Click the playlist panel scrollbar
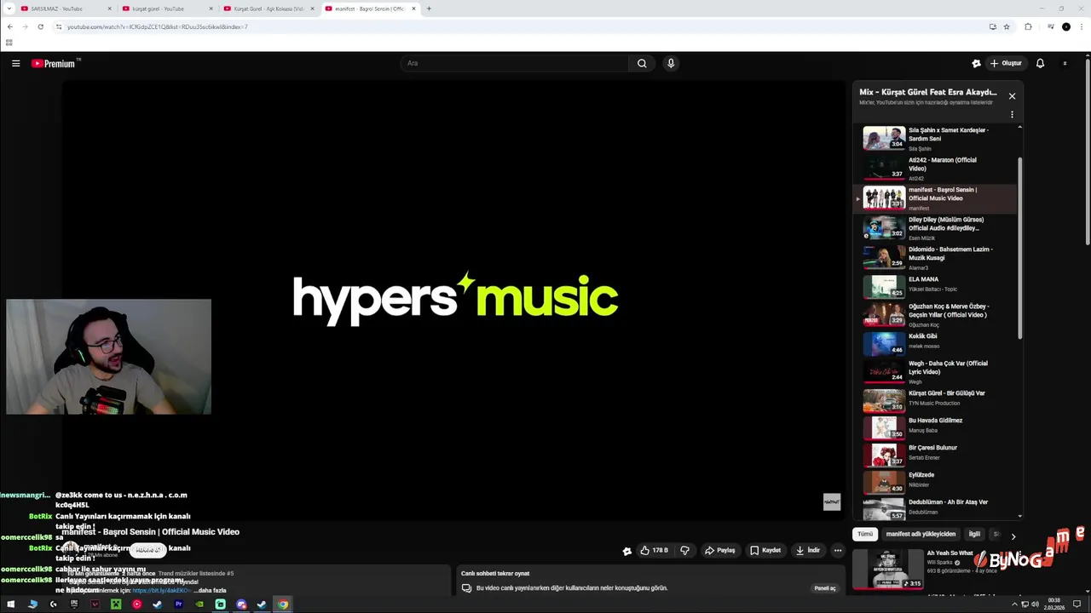Image resolution: width=1091 pixels, height=613 pixels. [1019, 247]
